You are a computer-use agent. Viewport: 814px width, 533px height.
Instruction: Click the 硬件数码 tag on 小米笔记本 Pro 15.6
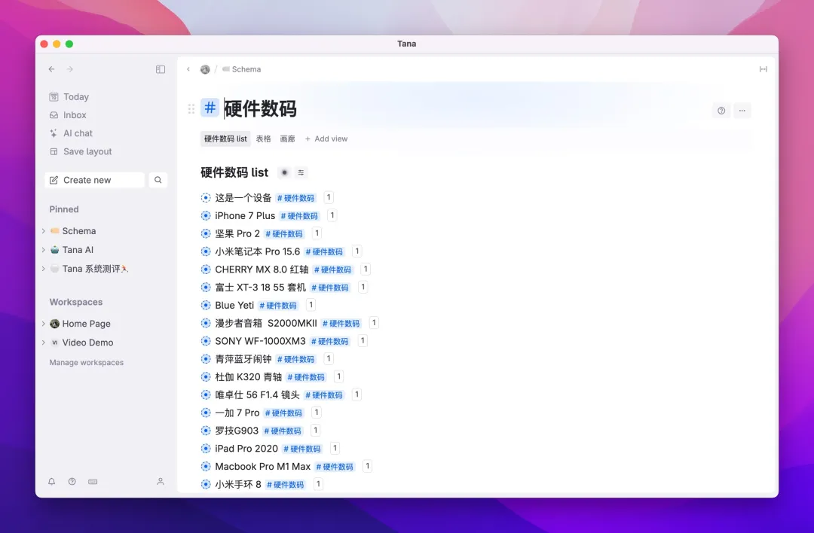(x=324, y=252)
